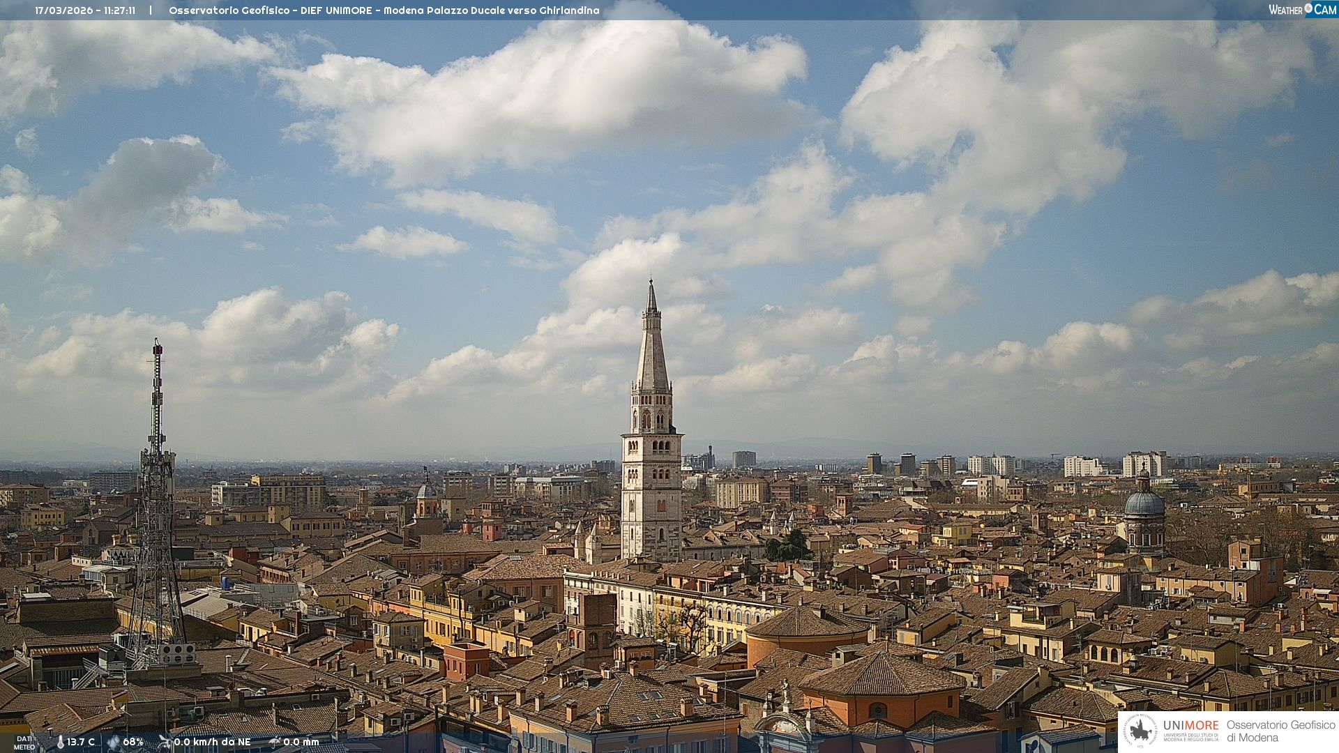Click the thermometer temperature icon
The width and height of the screenshot is (1339, 753).
[61, 743]
